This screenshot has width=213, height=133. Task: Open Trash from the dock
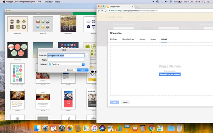coord(179,128)
